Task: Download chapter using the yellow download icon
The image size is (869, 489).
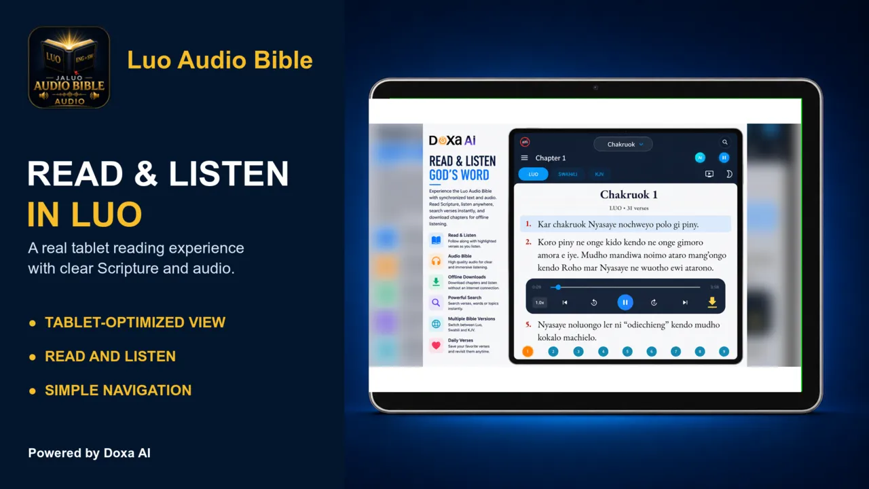Action: point(712,302)
